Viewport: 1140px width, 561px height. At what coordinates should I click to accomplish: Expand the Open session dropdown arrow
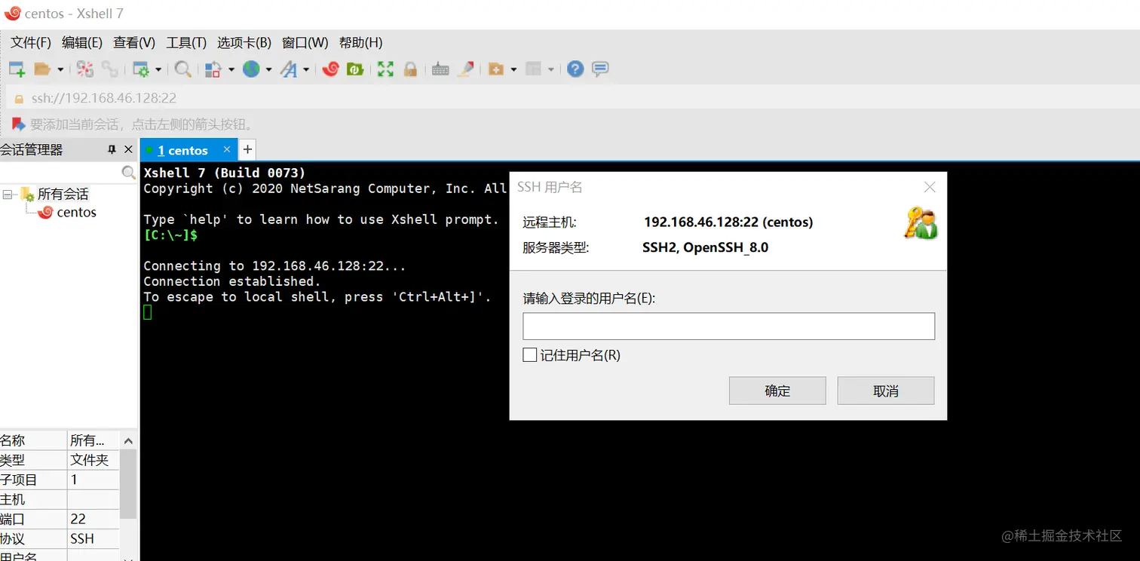pos(60,69)
